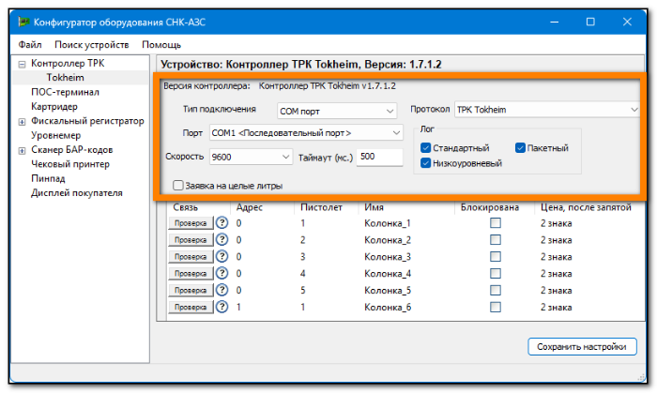
Task: Click the application icon in title bar
Action: [x=23, y=22]
